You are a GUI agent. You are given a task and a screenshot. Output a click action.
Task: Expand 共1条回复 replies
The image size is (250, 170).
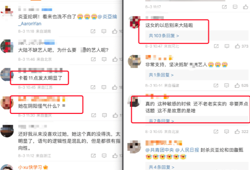point(161,75)
